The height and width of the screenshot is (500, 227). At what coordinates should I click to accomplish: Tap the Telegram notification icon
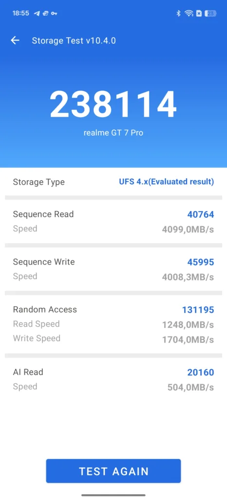point(37,13)
